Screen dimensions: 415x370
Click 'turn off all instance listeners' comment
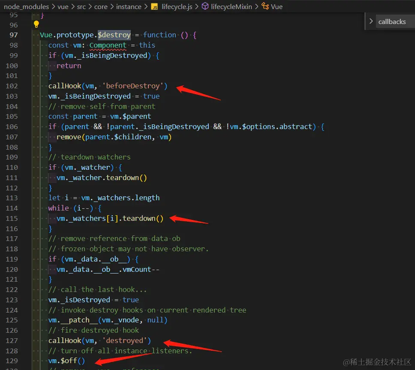coord(120,351)
